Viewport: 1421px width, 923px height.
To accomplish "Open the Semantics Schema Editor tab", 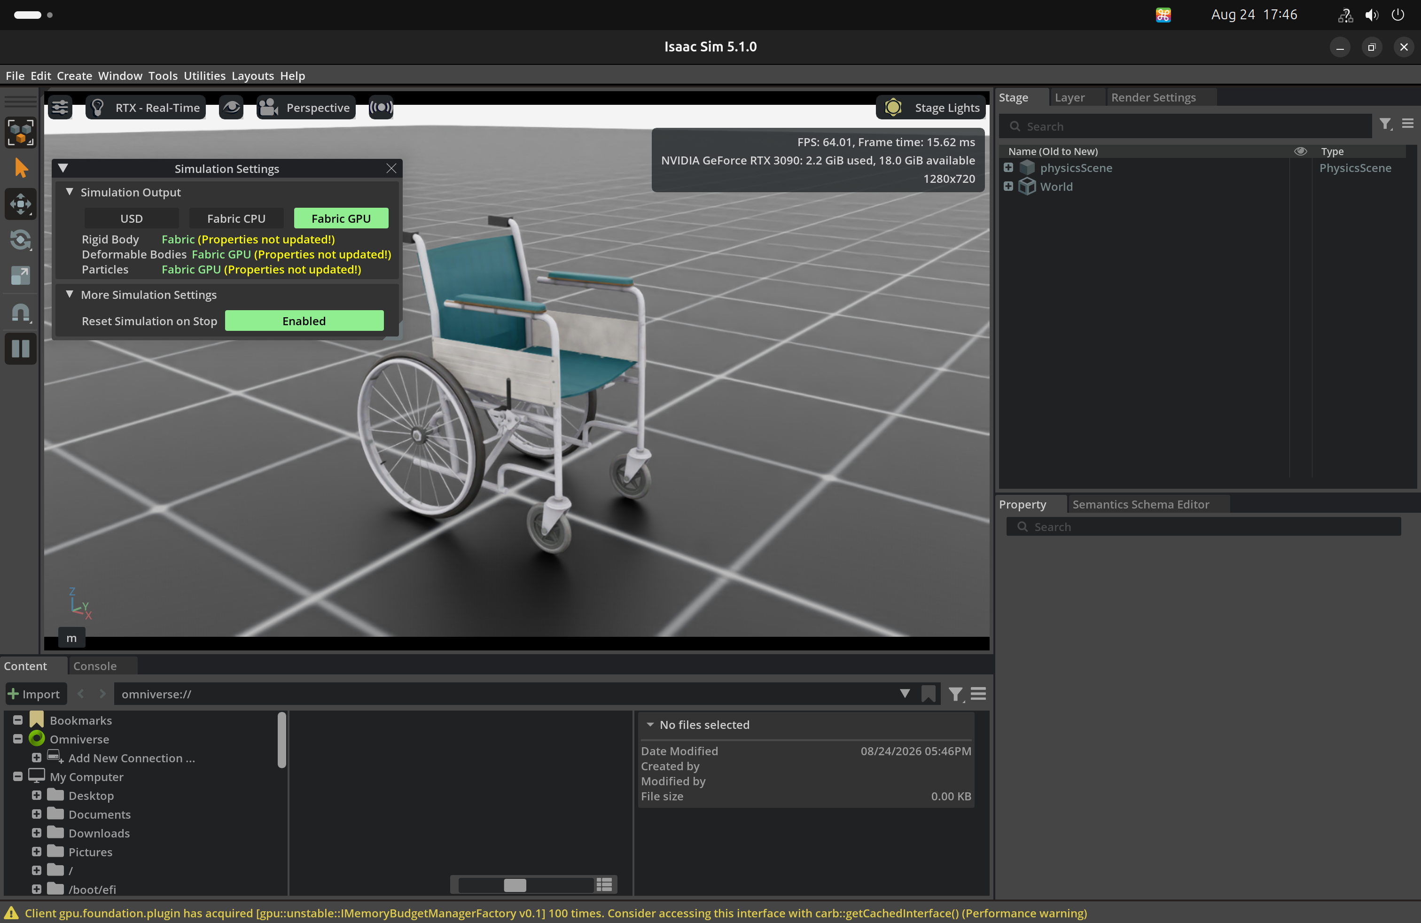I will 1140,504.
